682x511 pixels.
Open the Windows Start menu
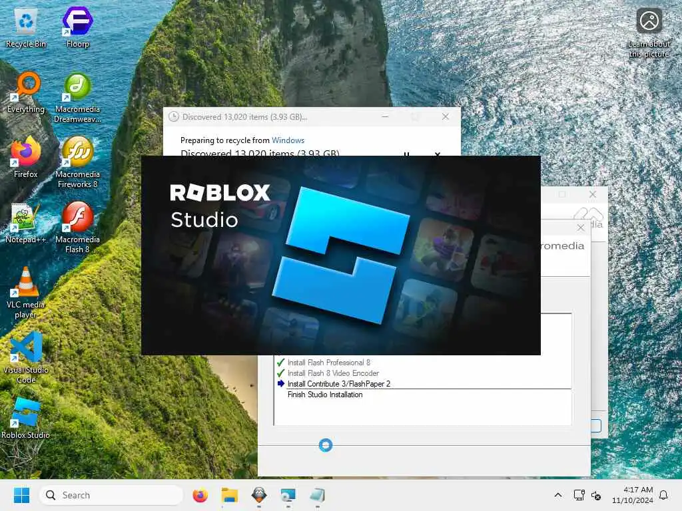pos(21,495)
